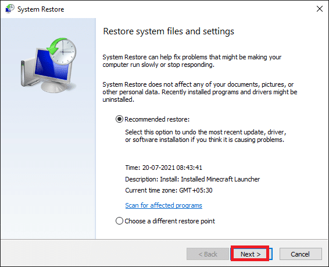Click the greyed-out < Back button
Screen dimensions: 329x267
tap(208, 254)
